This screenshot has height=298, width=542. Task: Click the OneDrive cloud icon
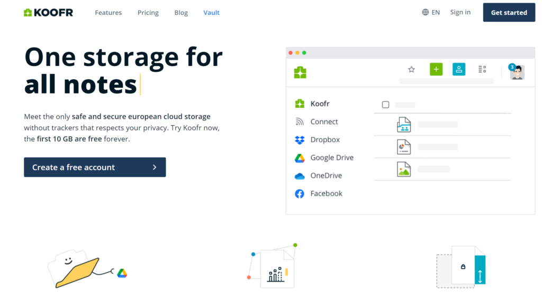300,176
